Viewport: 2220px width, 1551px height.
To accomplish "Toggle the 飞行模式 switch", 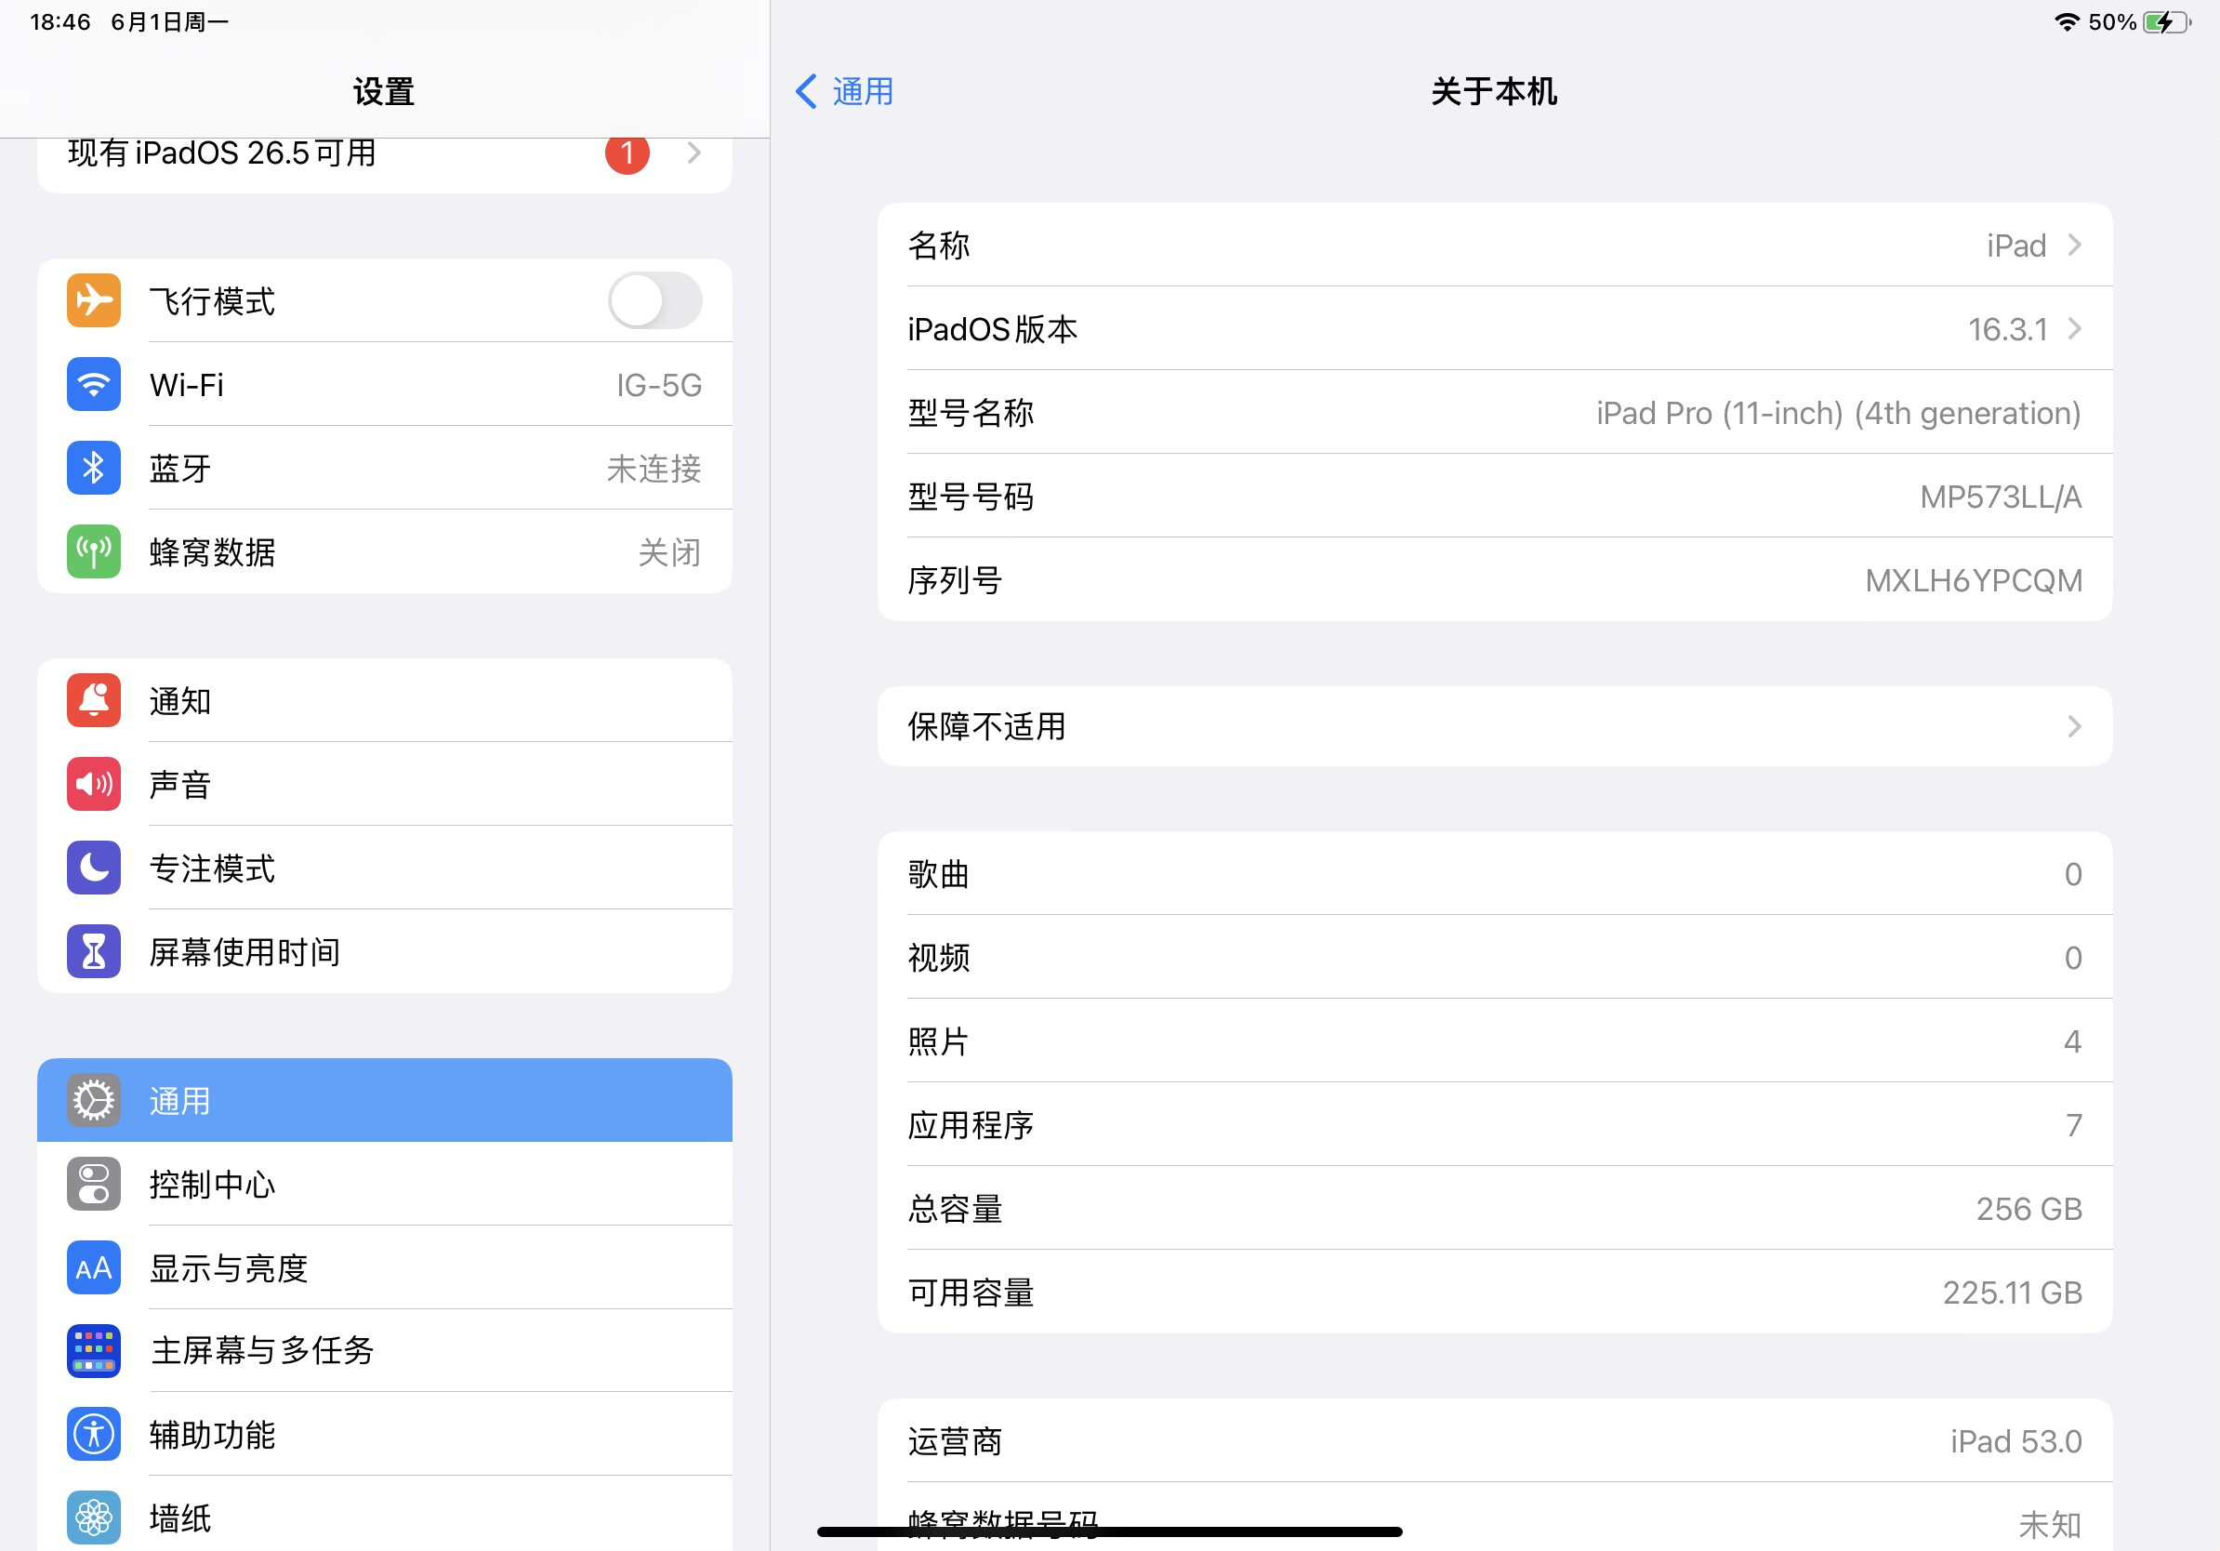I will (654, 300).
